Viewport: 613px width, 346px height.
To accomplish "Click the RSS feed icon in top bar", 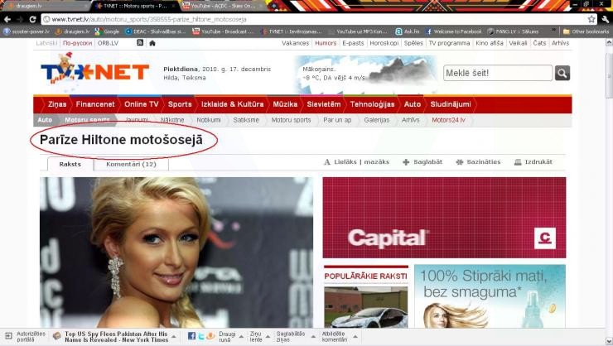I will point(140,43).
